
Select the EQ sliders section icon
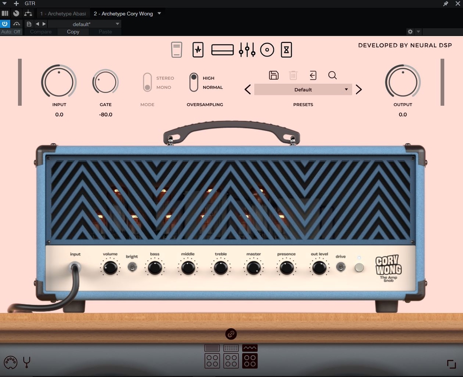coord(246,49)
